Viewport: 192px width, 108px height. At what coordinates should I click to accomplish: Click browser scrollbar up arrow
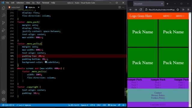(x=190, y=14)
